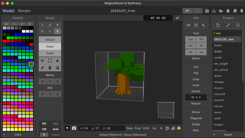The width and height of the screenshot is (245, 138).
Task: Open the Edit expand-arrows tab icon
Action: pos(196,25)
